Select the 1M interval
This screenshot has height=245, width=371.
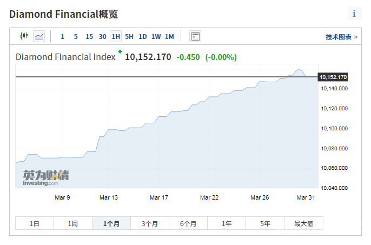click(169, 37)
